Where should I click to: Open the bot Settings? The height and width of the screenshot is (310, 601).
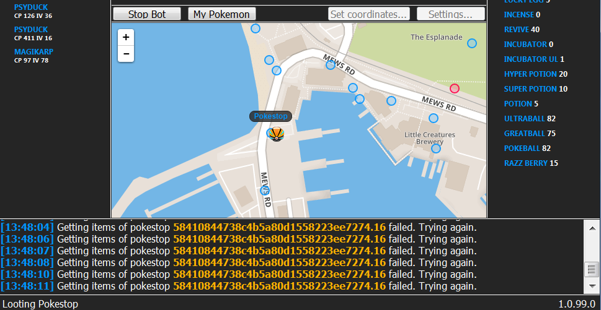tap(451, 14)
